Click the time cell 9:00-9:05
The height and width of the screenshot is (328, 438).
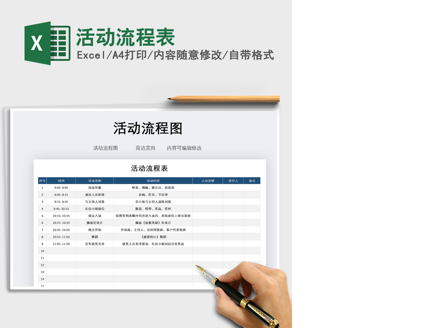(x=61, y=188)
